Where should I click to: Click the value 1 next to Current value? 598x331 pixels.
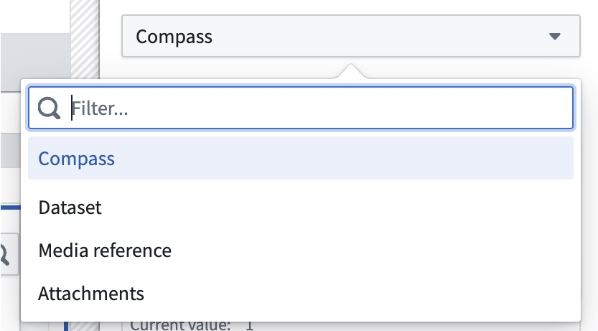249,326
